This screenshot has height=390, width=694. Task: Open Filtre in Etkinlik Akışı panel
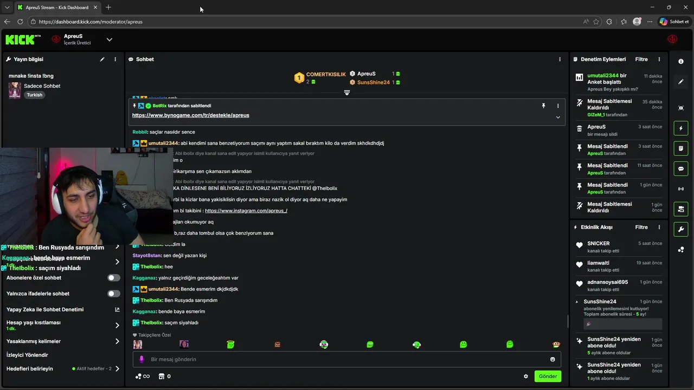point(641,227)
